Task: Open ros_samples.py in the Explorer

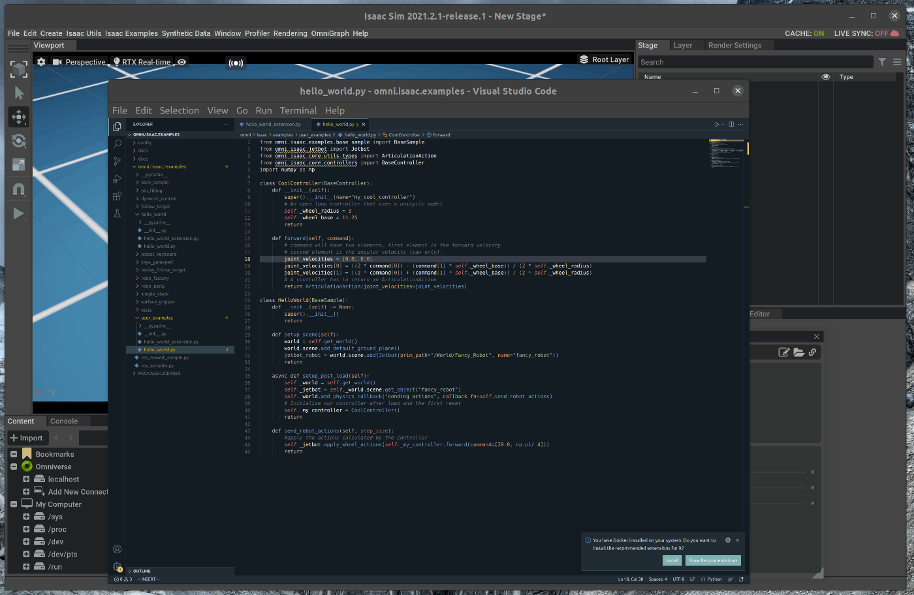Action: pos(157,365)
